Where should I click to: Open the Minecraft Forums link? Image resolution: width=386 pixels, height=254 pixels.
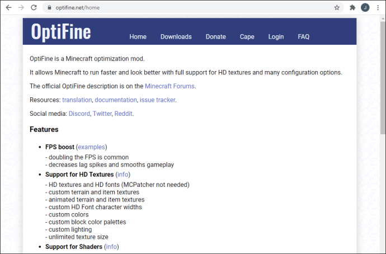pos(170,86)
